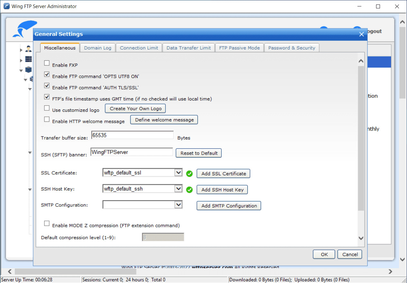
Task: Open the Domain Log tab
Action: pyautogui.click(x=97, y=48)
